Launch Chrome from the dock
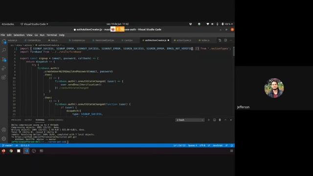313x176 pixels. click(11, 151)
